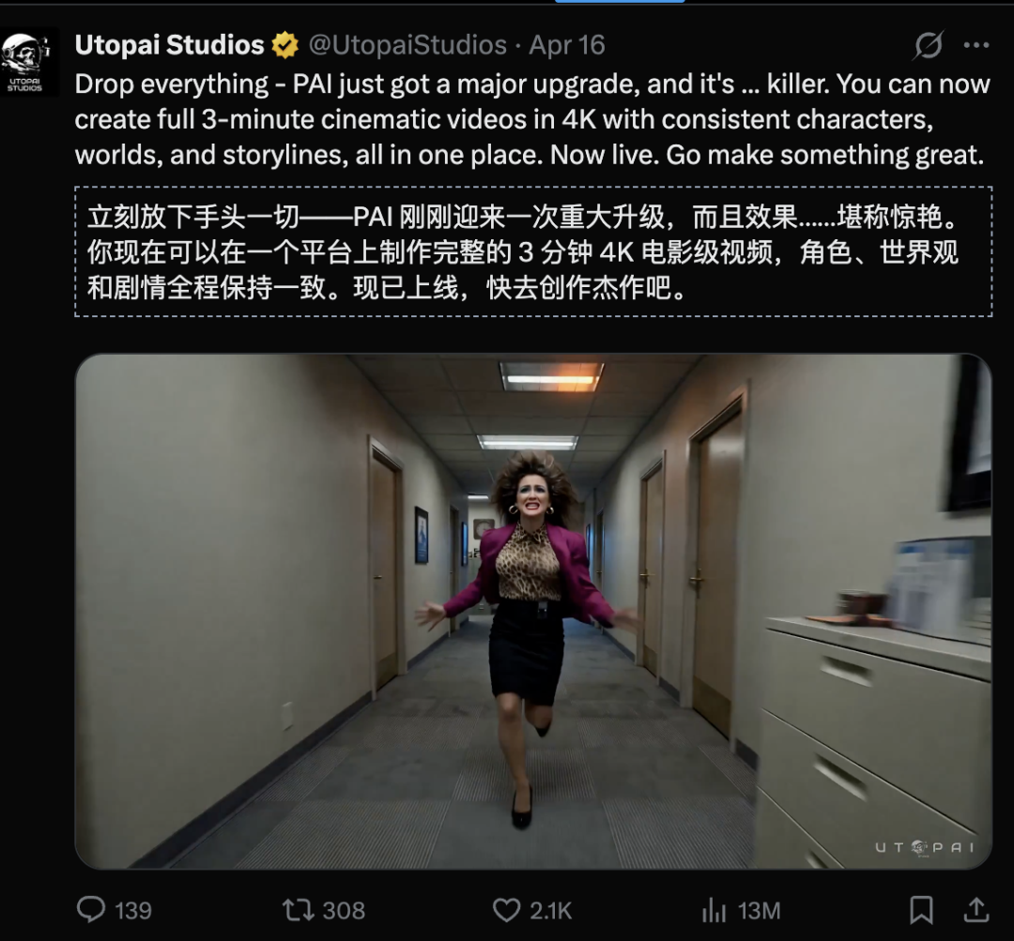The width and height of the screenshot is (1014, 941).
Task: Click the reply speech bubble icon
Action: coord(90,909)
